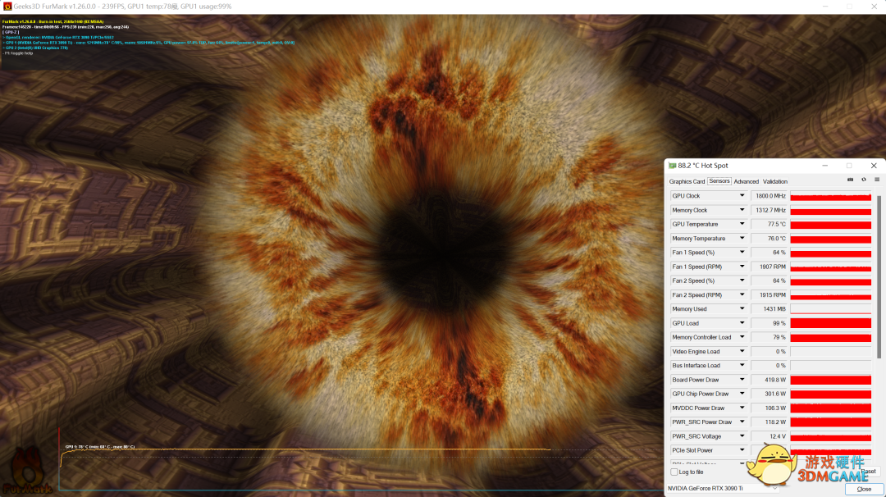Open the NVIDIA GeForce RTX 3090 Ti selector
Screen dimensions: 886x497
723,489
